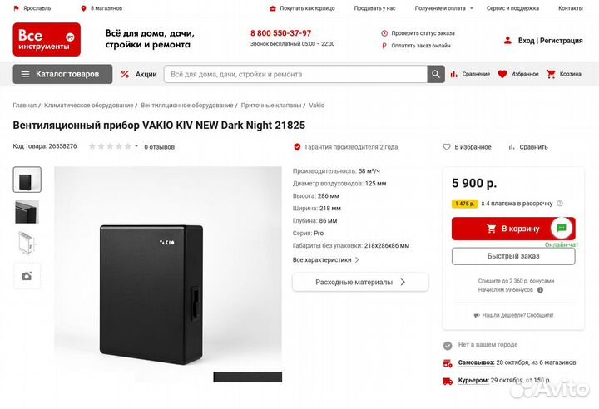Image resolution: width=599 pixels, height=409 pixels.
Task: Click the Быстрый заказ button
Action: coord(512,256)
